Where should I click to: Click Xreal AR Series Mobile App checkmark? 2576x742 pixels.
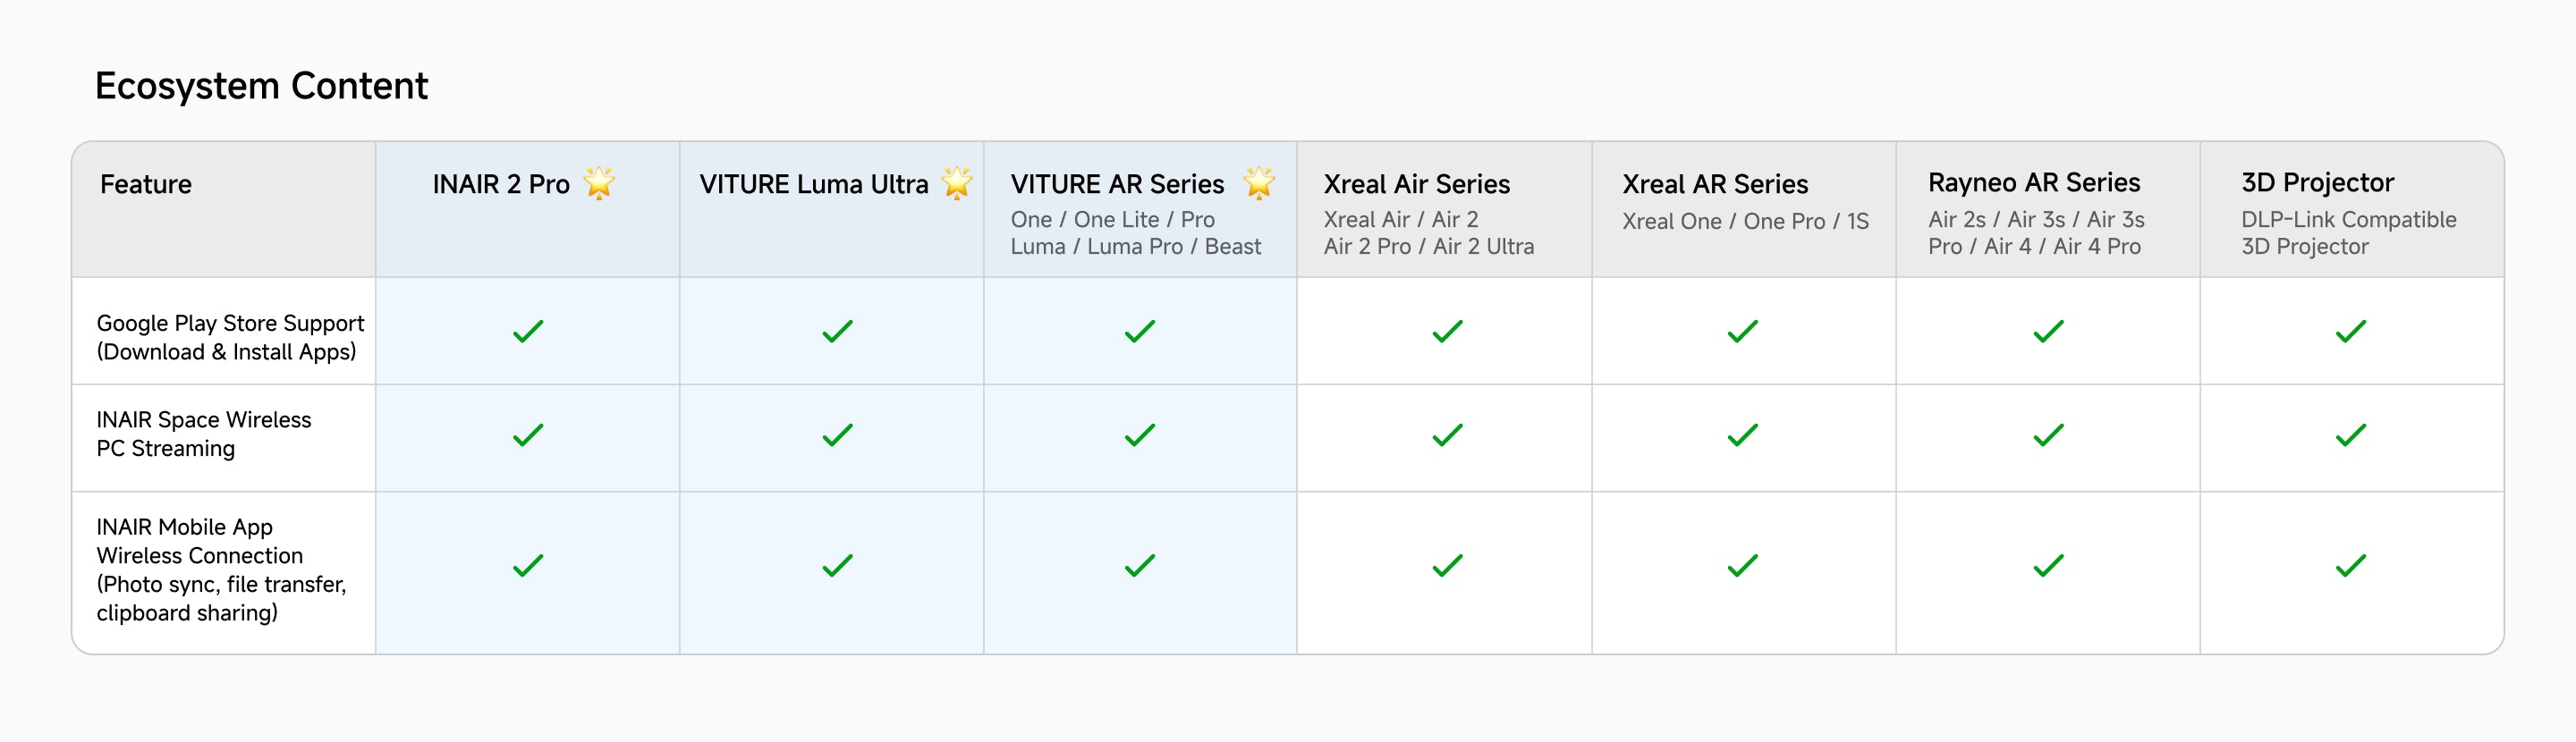coord(1742,566)
